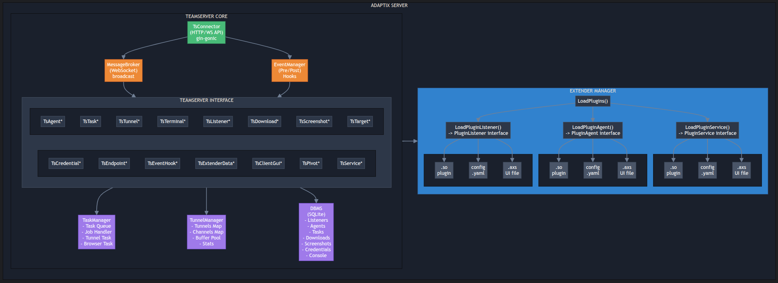Select the TsCredential* box
The width and height of the screenshot is (778, 283).
pyautogui.click(x=66, y=163)
